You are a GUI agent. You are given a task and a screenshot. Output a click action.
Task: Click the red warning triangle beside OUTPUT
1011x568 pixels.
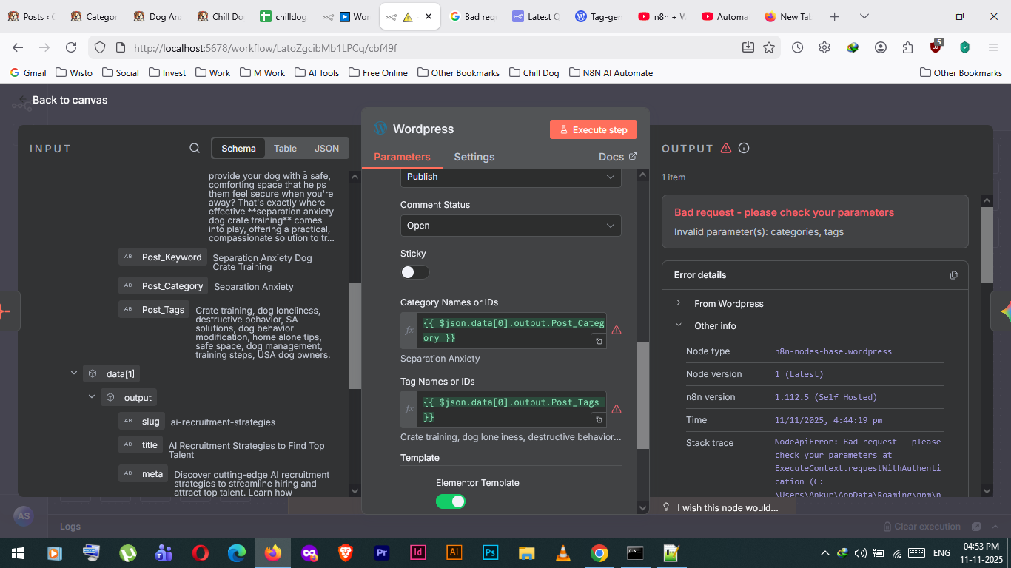point(726,148)
